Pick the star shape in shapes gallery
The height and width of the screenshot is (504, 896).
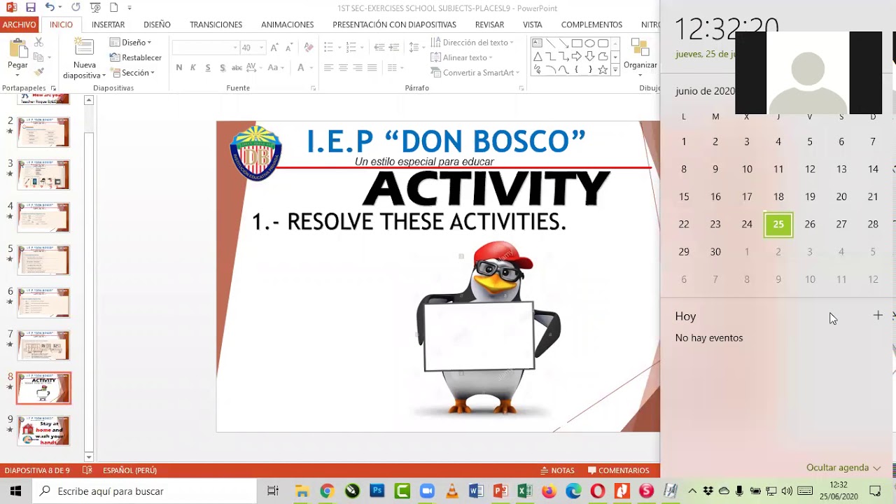(603, 70)
